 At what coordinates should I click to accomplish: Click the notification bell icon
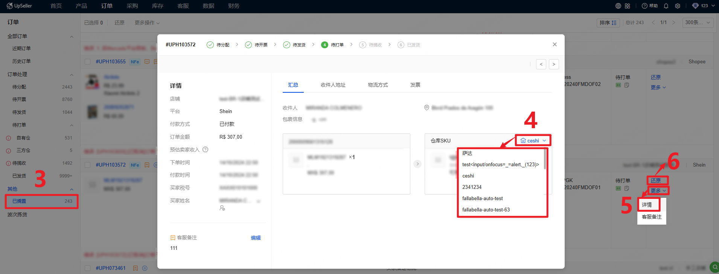[x=666, y=6]
